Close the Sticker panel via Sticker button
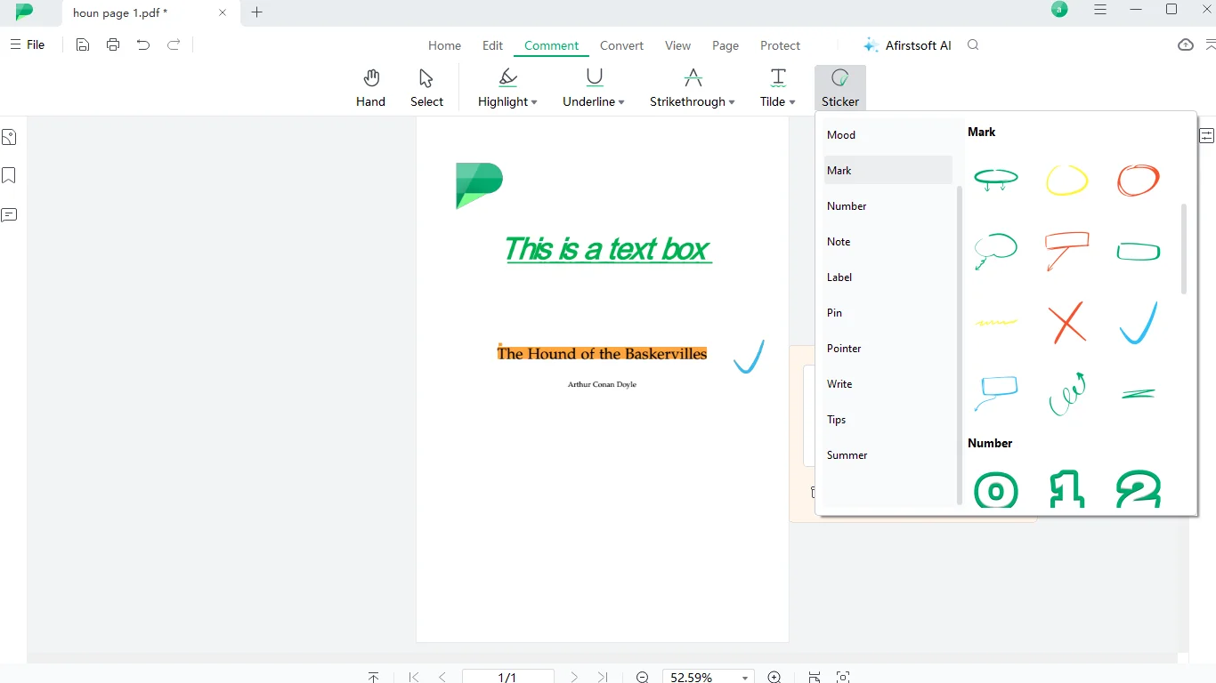This screenshot has width=1216, height=683. pyautogui.click(x=840, y=88)
